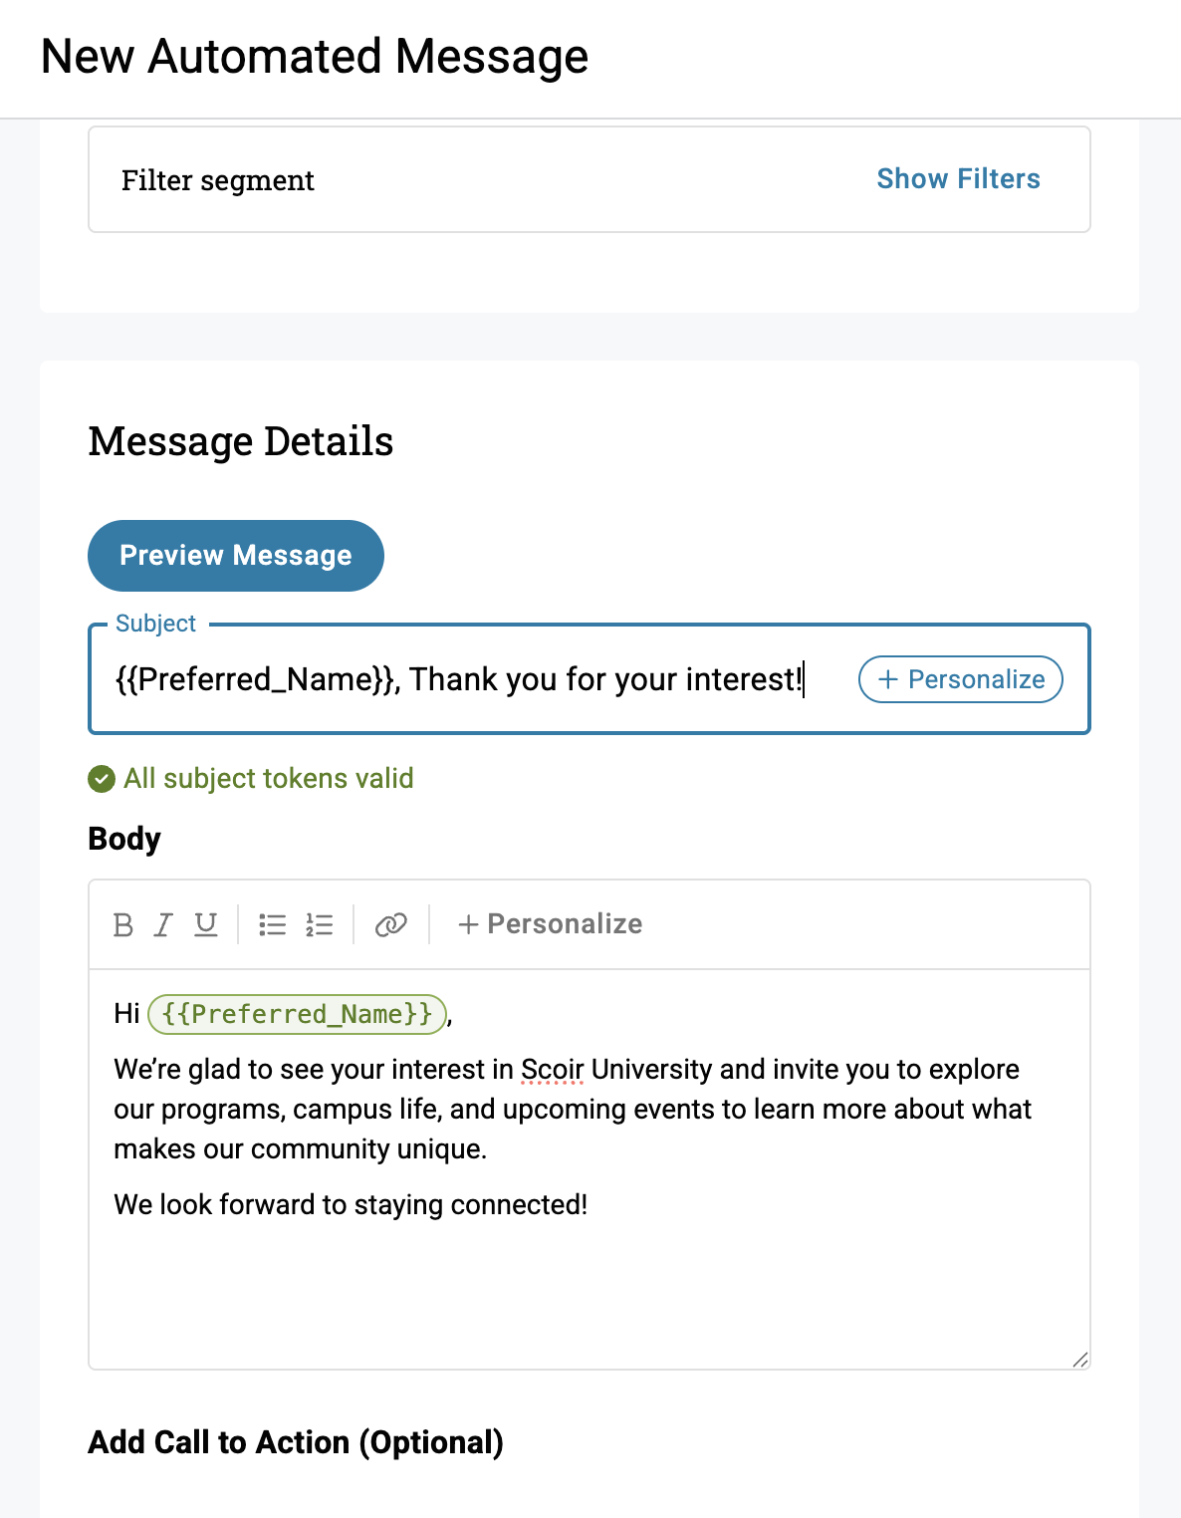This screenshot has width=1181, height=1518.
Task: Click the Filter segment label
Action: click(x=218, y=180)
